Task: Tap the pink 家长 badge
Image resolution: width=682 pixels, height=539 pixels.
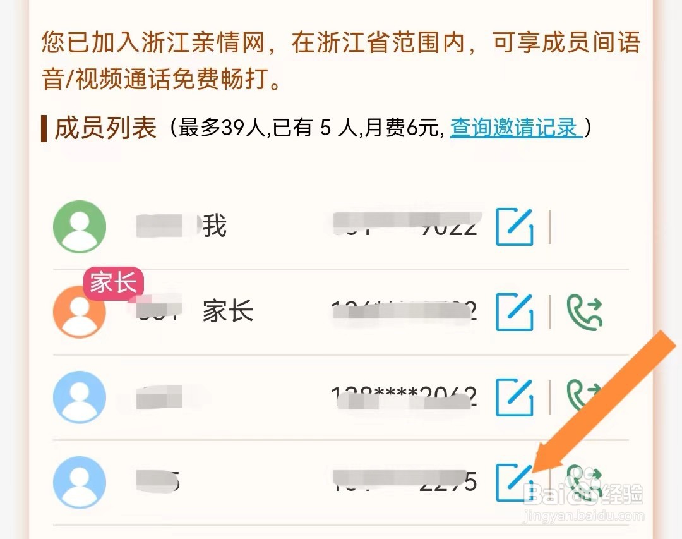Action: coord(114,284)
